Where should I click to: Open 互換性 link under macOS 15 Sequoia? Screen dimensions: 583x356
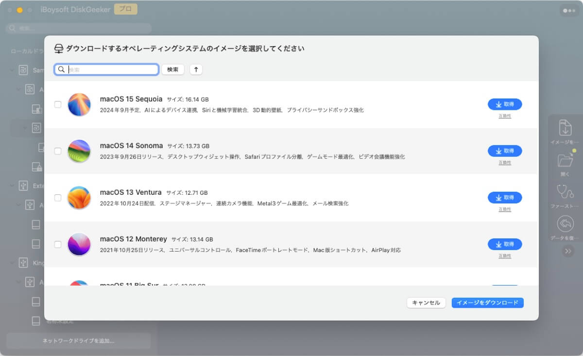click(x=505, y=116)
